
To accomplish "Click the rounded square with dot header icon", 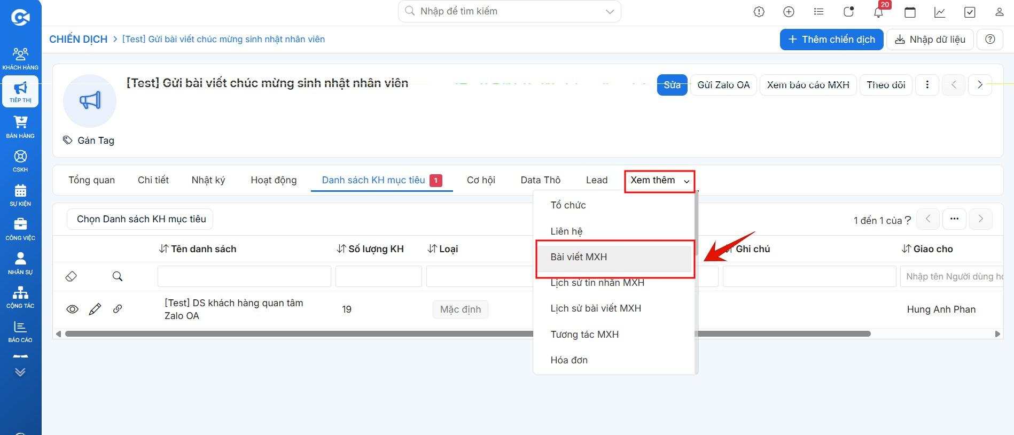I will [x=848, y=12].
